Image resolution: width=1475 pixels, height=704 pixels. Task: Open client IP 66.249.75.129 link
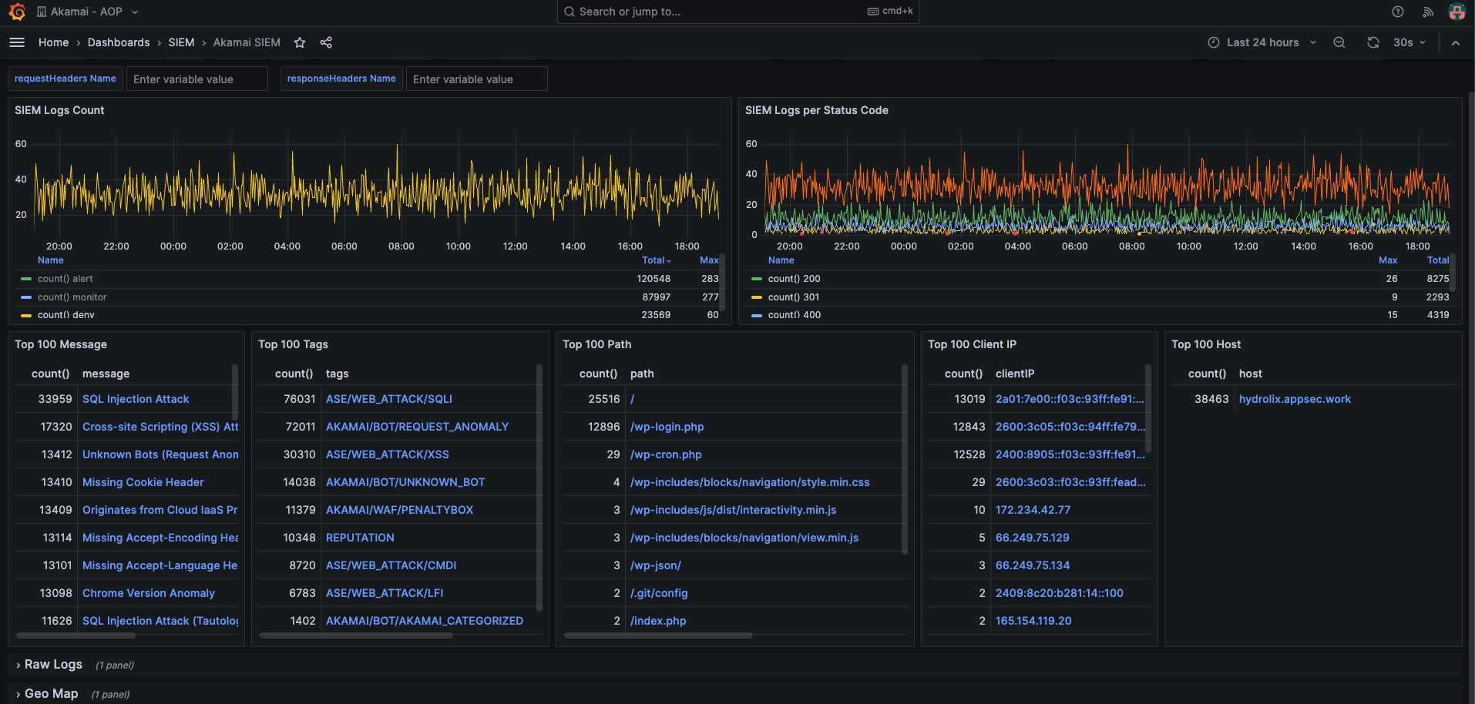point(1033,538)
